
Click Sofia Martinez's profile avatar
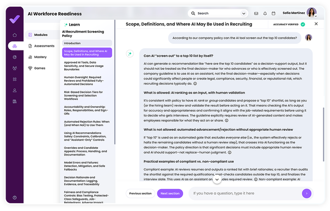[312, 12]
